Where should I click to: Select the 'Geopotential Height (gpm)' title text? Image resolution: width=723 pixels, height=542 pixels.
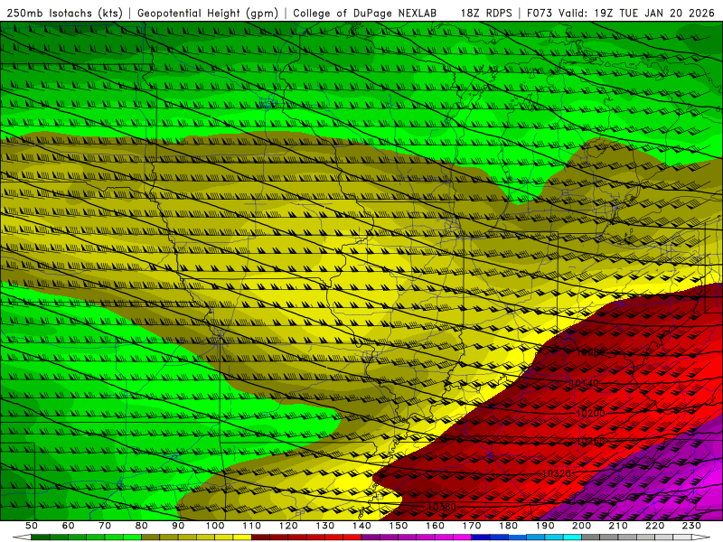(208, 13)
